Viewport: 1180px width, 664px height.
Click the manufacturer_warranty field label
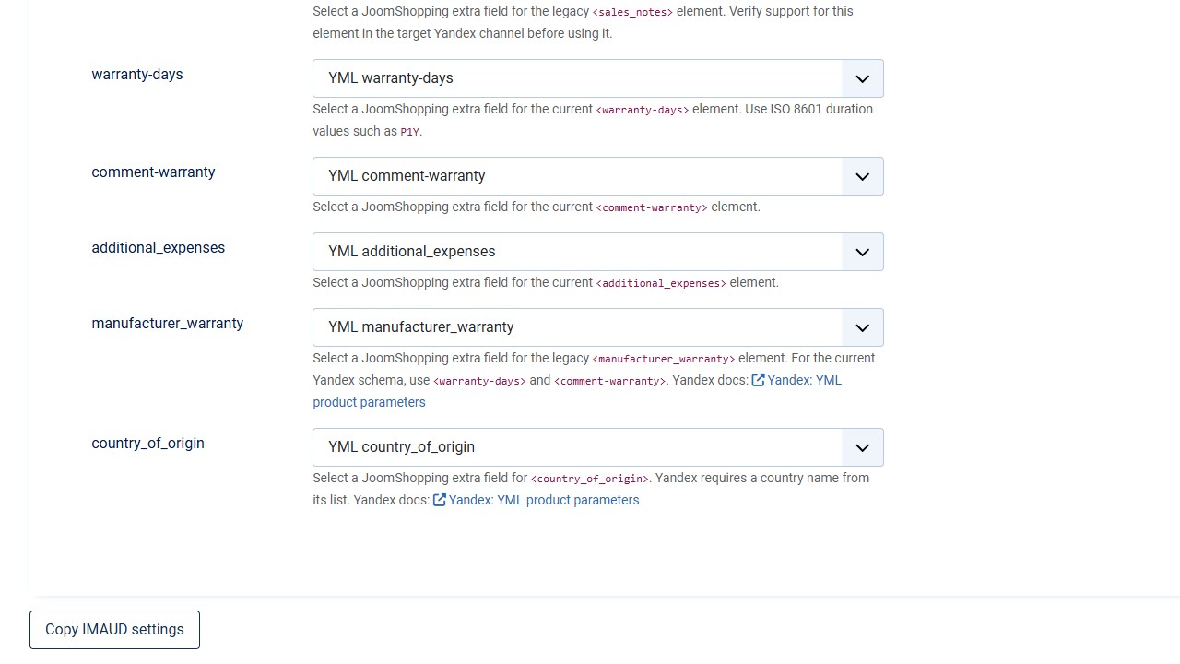tap(168, 324)
